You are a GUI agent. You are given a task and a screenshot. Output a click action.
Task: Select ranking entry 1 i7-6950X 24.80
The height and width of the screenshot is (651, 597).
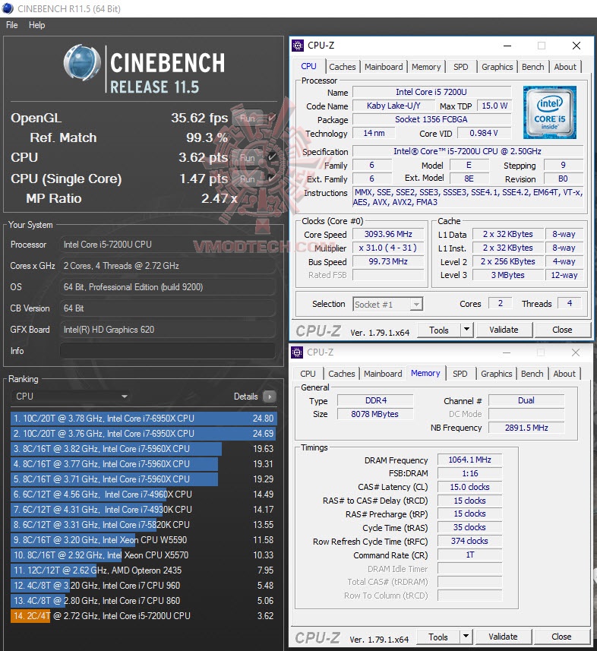(x=144, y=418)
